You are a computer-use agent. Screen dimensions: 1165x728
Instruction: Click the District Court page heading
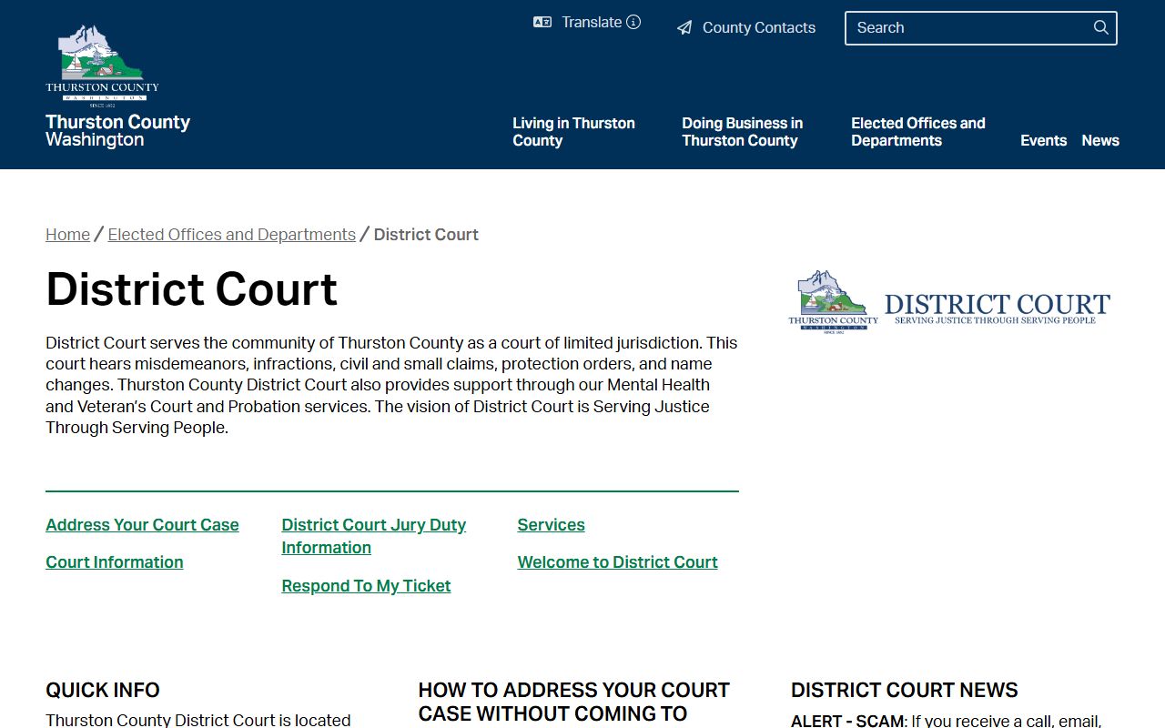pyautogui.click(x=191, y=289)
